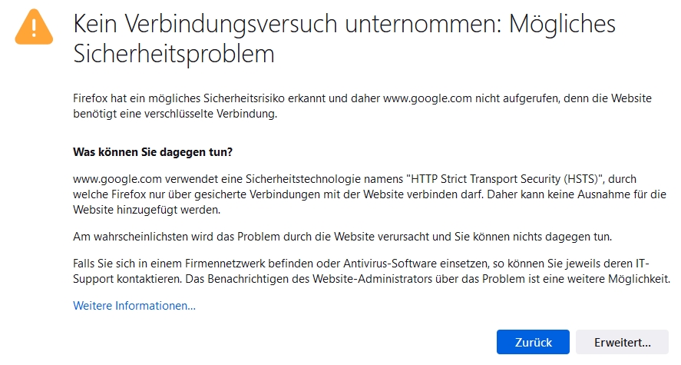Click the Zurück button
This screenshot has width=681, height=365.
tap(533, 341)
